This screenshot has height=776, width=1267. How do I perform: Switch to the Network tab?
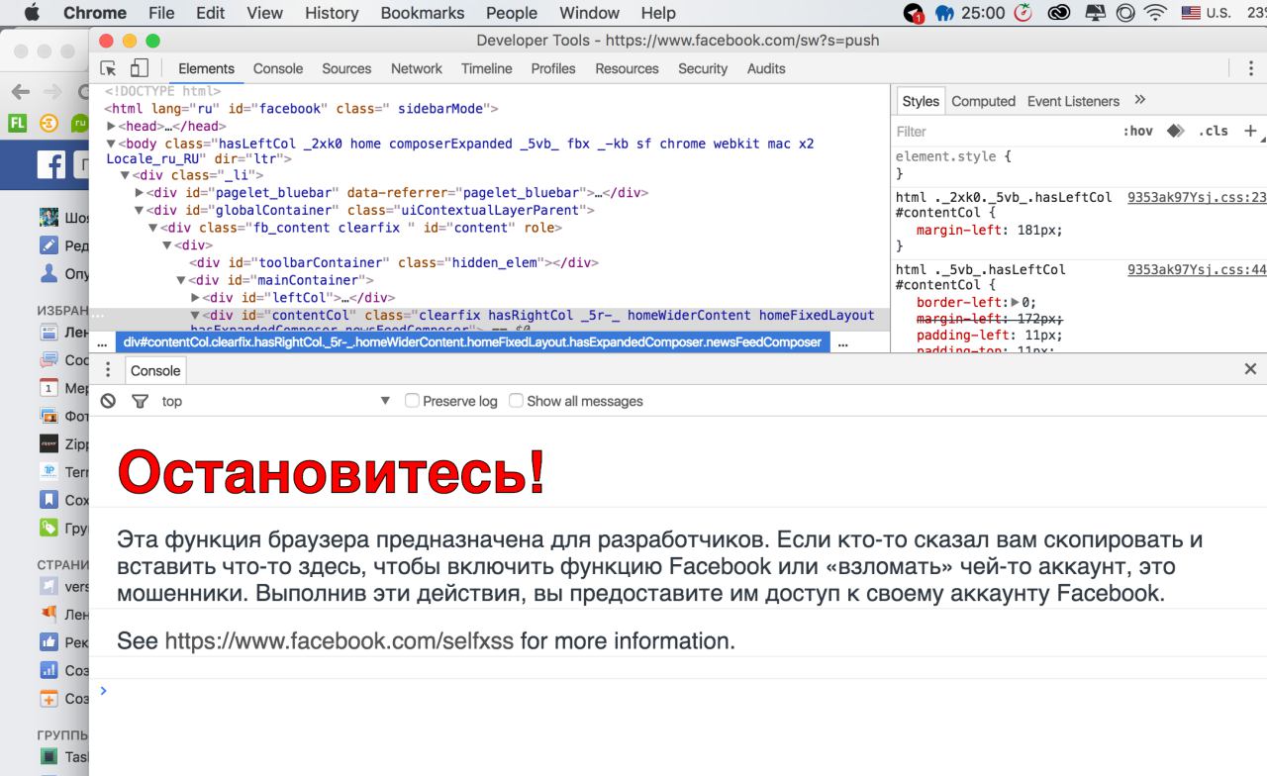click(417, 69)
